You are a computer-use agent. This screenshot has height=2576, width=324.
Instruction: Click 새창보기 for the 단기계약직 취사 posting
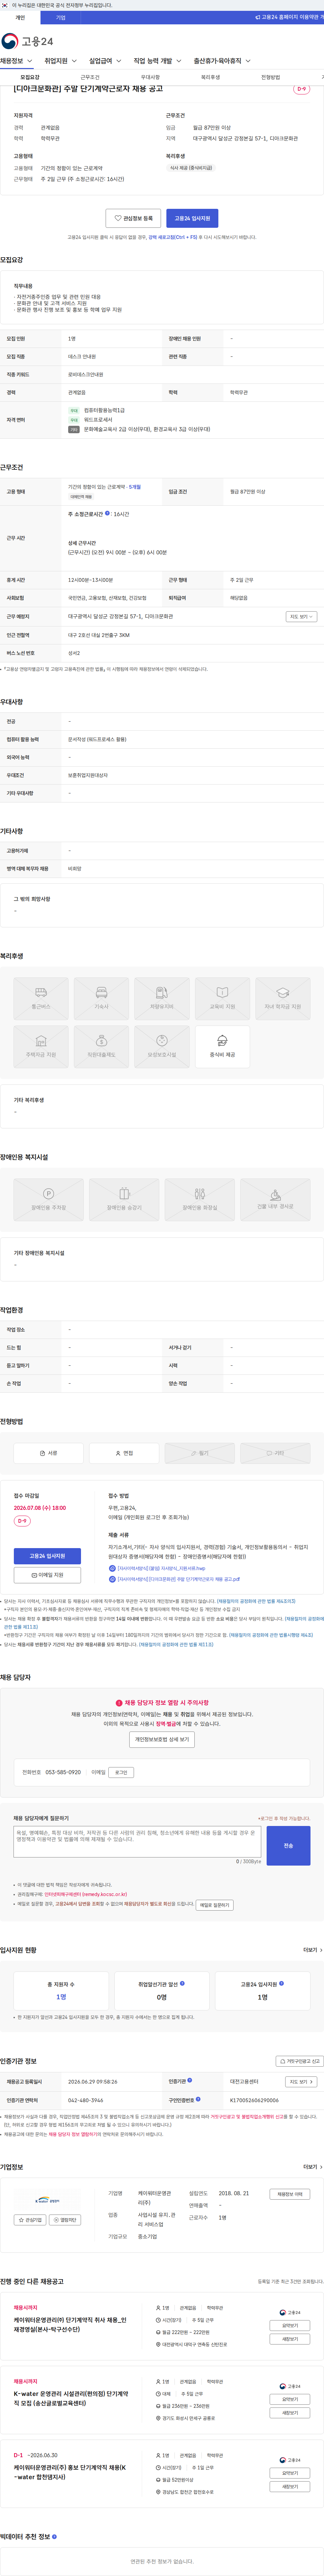[x=290, y=2339]
